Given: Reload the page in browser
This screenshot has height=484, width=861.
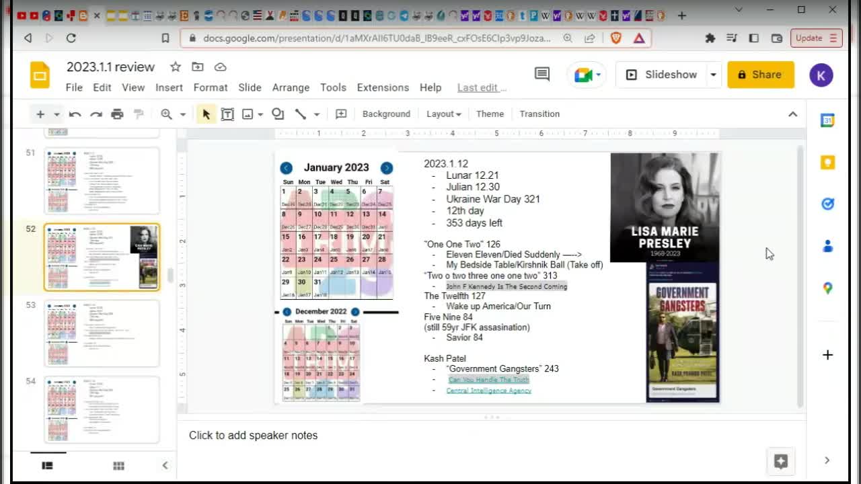Looking at the screenshot, I should pyautogui.click(x=71, y=38).
